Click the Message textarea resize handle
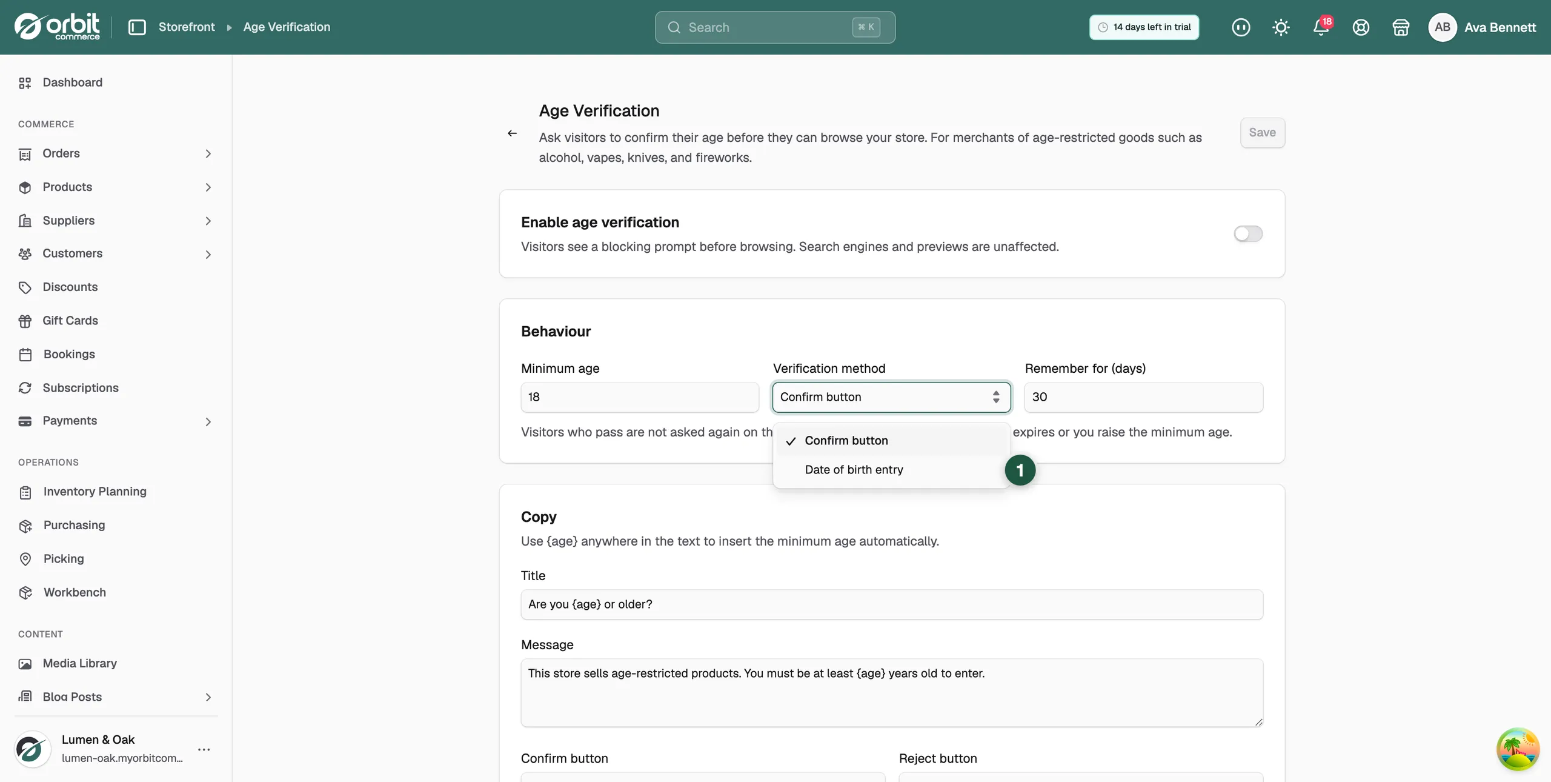Viewport: 1551px width, 782px height. (x=1259, y=722)
